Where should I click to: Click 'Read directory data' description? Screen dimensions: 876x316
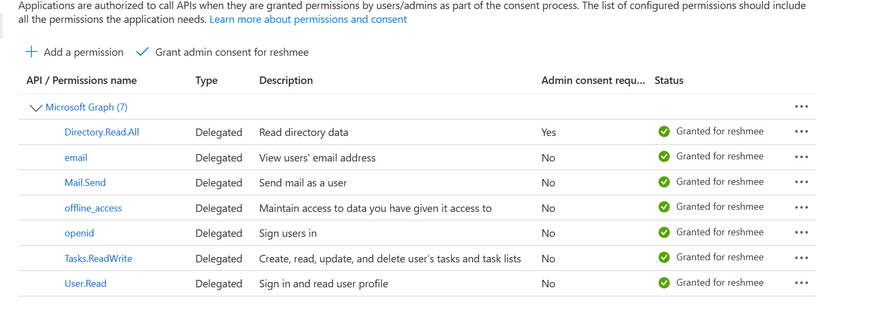click(x=304, y=132)
